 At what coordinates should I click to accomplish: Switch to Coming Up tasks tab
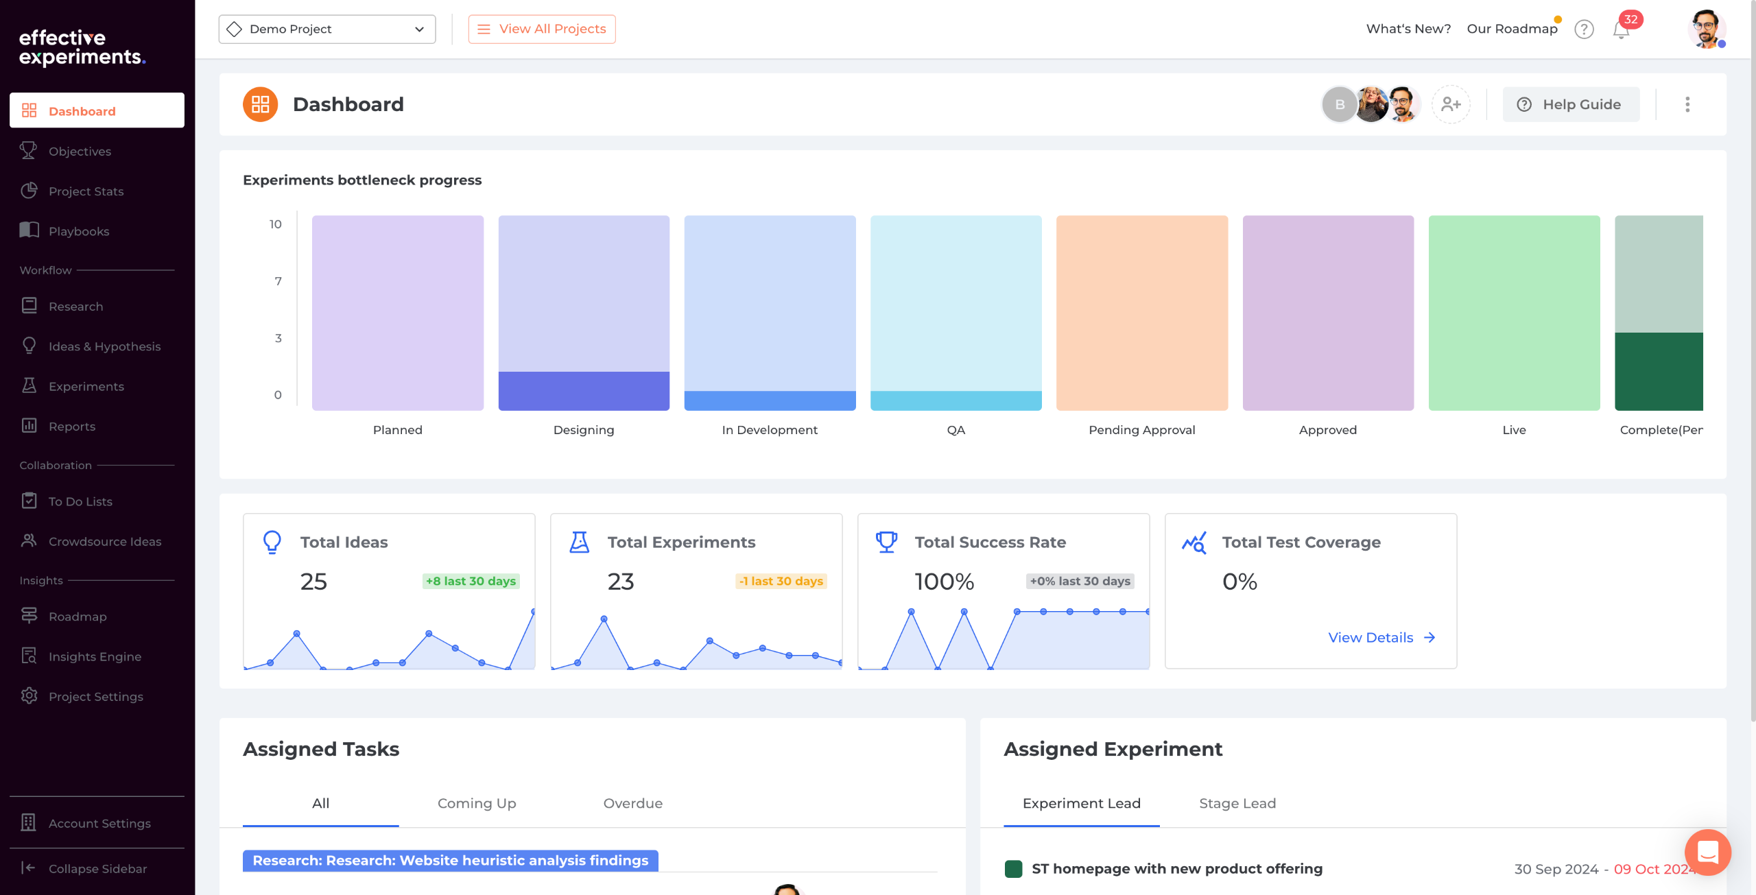tap(477, 803)
